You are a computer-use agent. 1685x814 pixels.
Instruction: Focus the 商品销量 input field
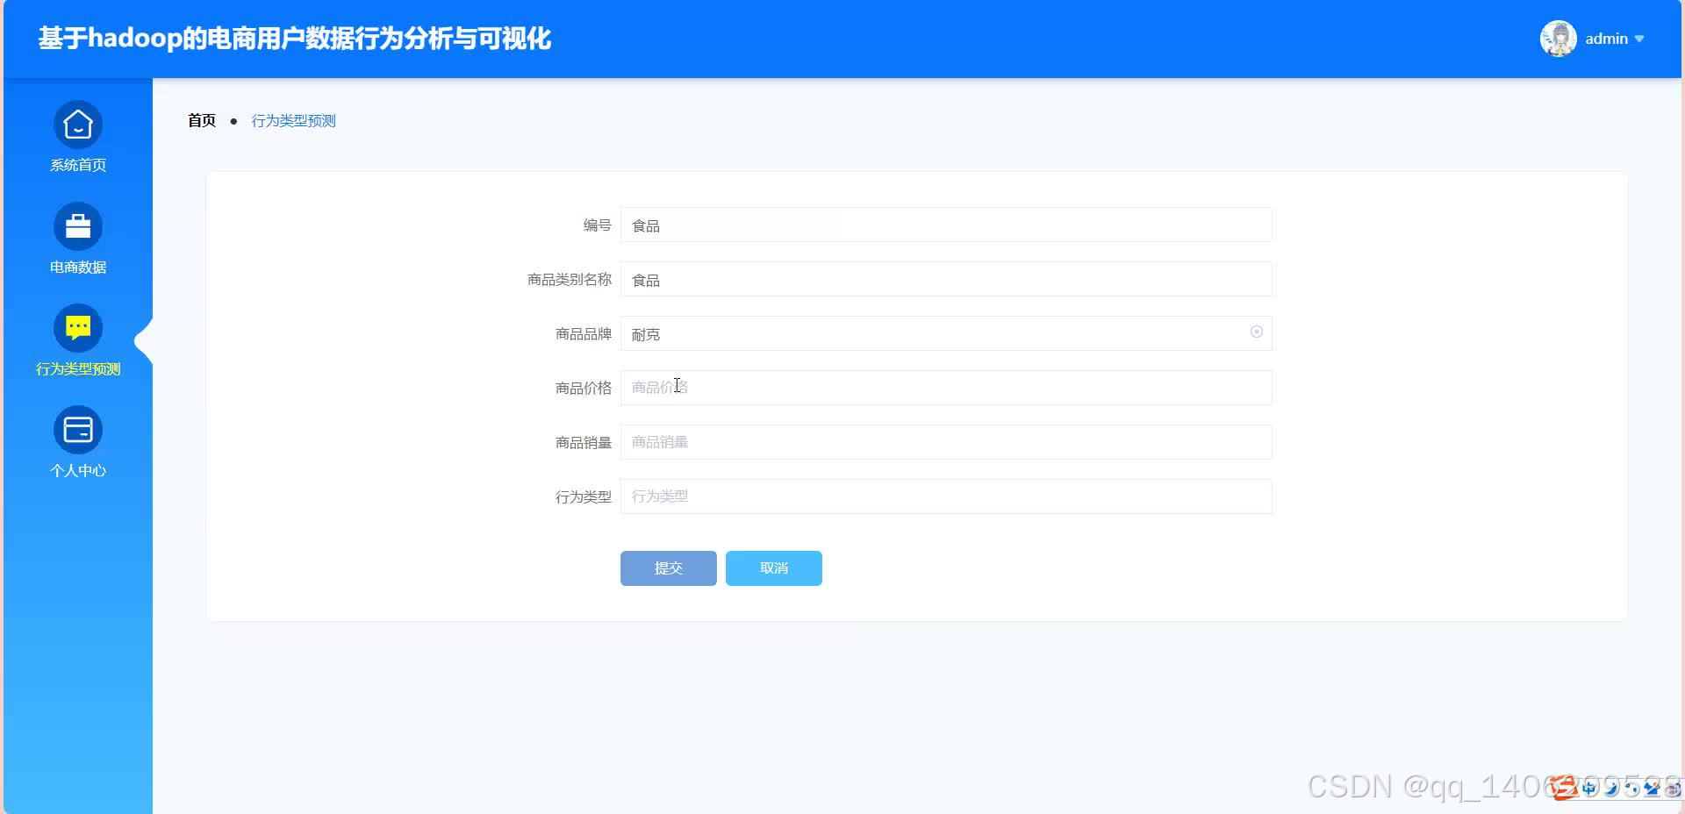click(946, 441)
